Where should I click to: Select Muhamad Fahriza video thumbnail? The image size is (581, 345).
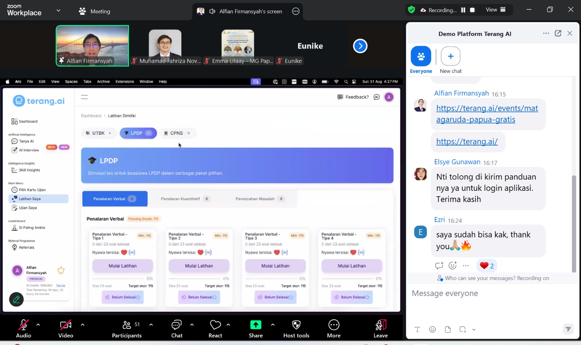[165, 46]
